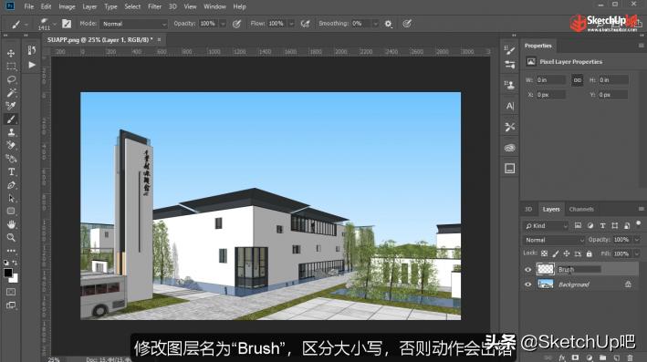Toggle pressure for size

coord(407,24)
